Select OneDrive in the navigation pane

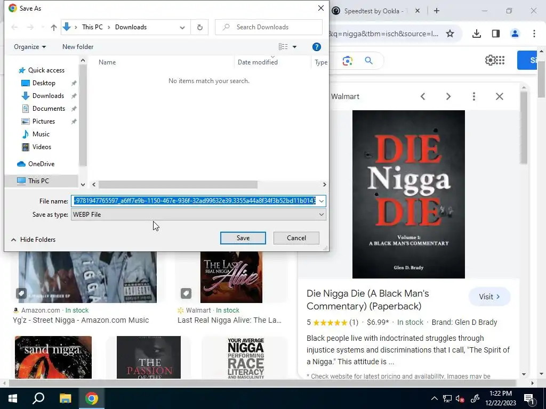tap(41, 164)
